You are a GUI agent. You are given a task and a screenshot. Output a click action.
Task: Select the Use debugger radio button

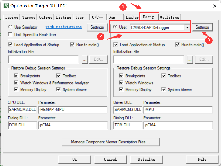pos(115,27)
